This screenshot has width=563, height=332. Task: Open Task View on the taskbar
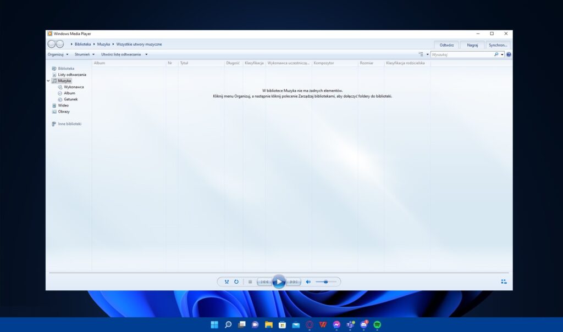(242, 325)
